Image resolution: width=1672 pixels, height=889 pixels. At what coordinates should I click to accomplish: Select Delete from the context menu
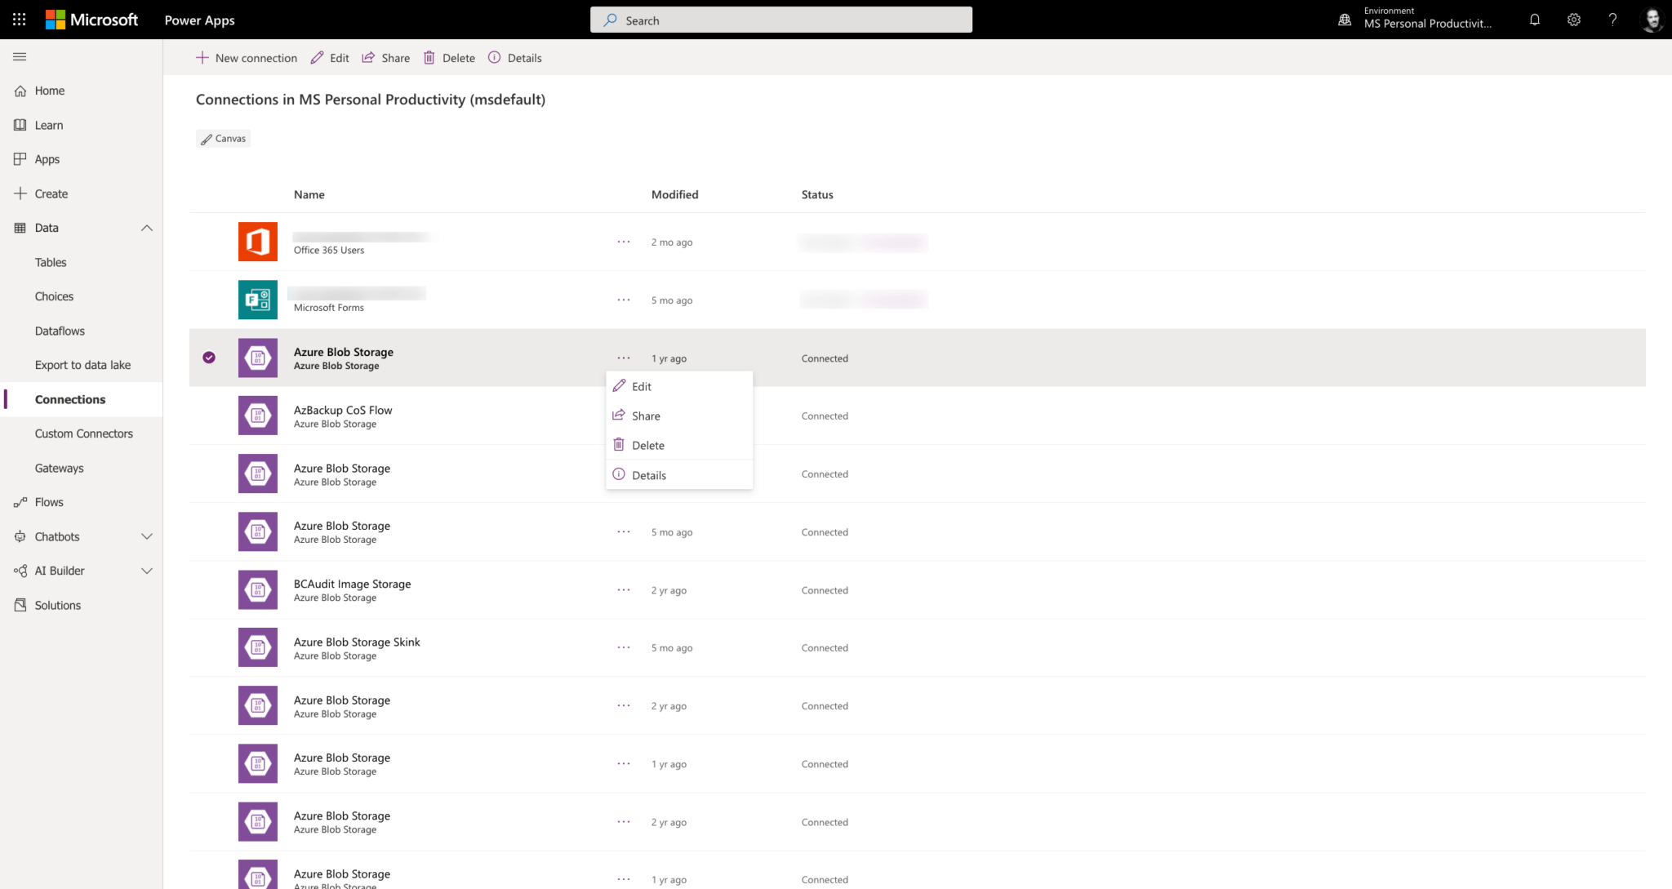(x=648, y=444)
